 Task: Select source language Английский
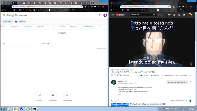[x=14, y=27]
